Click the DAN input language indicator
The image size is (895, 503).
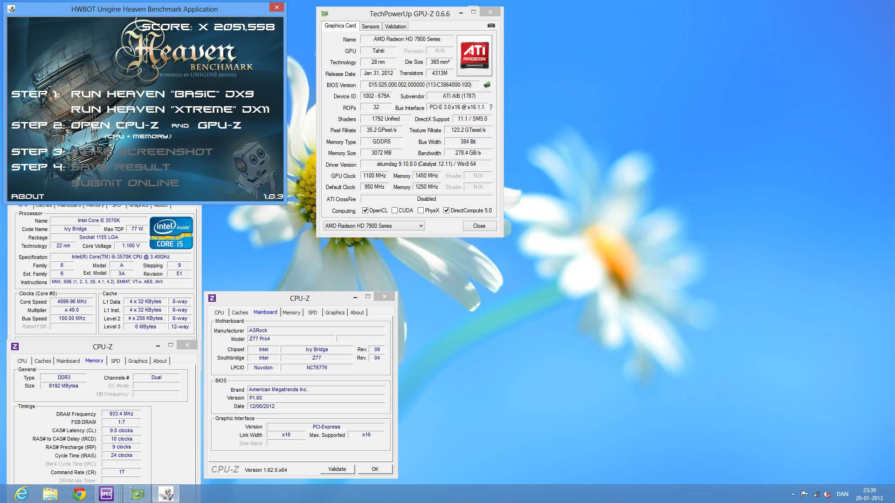(x=842, y=494)
